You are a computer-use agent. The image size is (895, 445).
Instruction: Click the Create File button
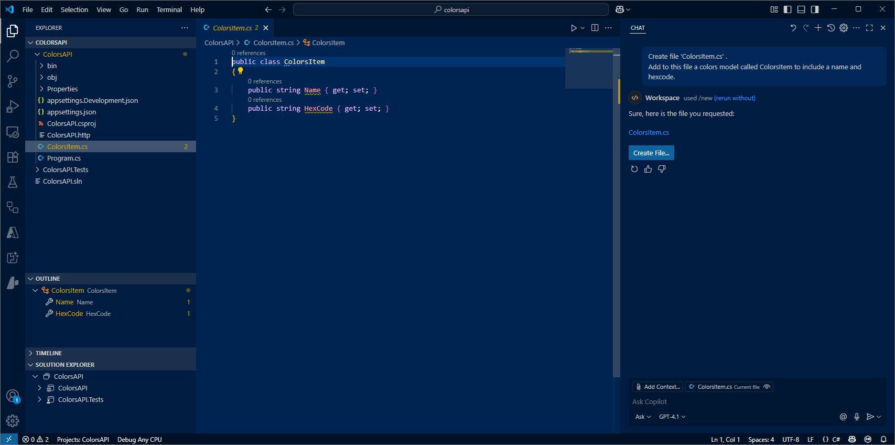point(651,153)
